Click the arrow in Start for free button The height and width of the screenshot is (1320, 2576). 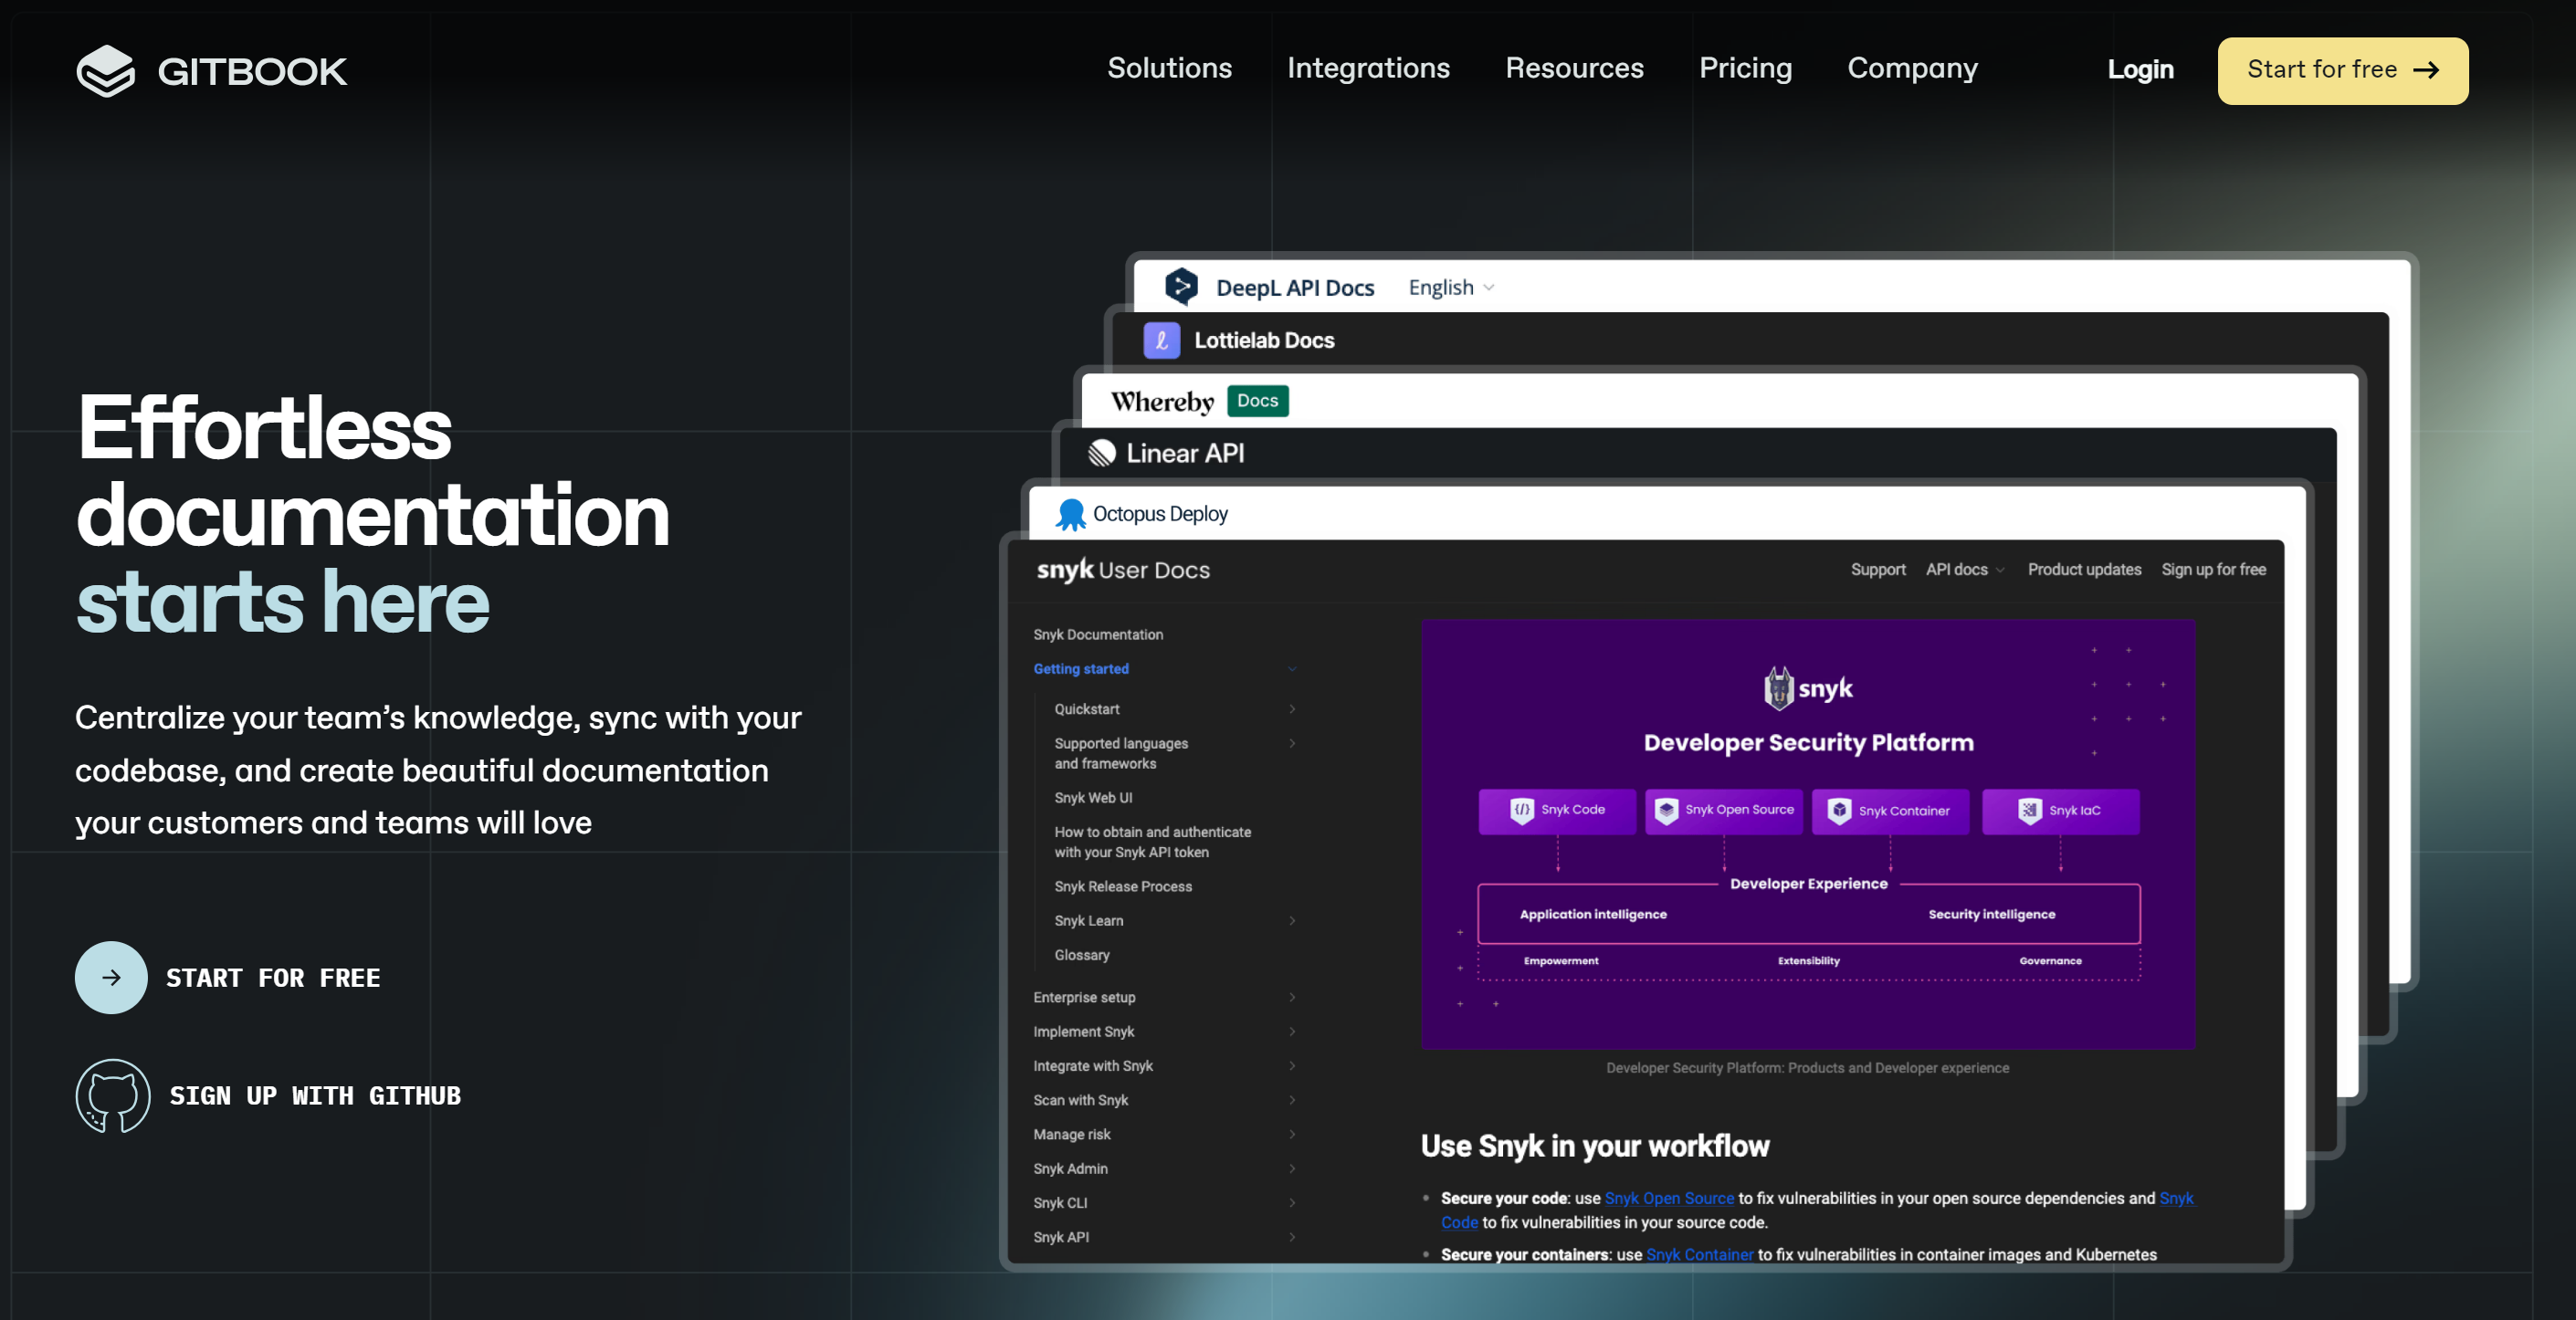[x=2426, y=70]
